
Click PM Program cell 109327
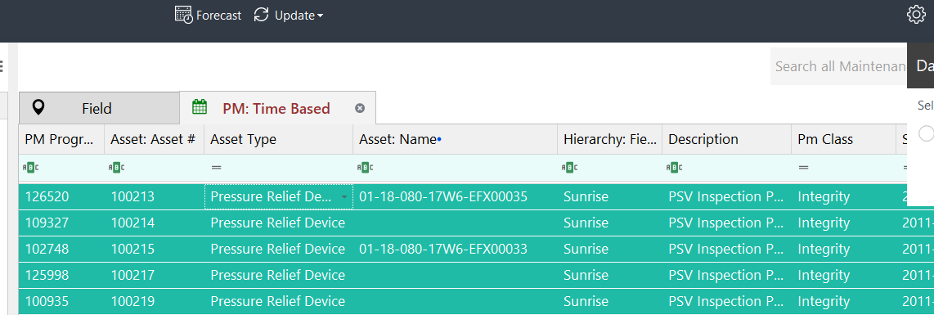tap(61, 223)
